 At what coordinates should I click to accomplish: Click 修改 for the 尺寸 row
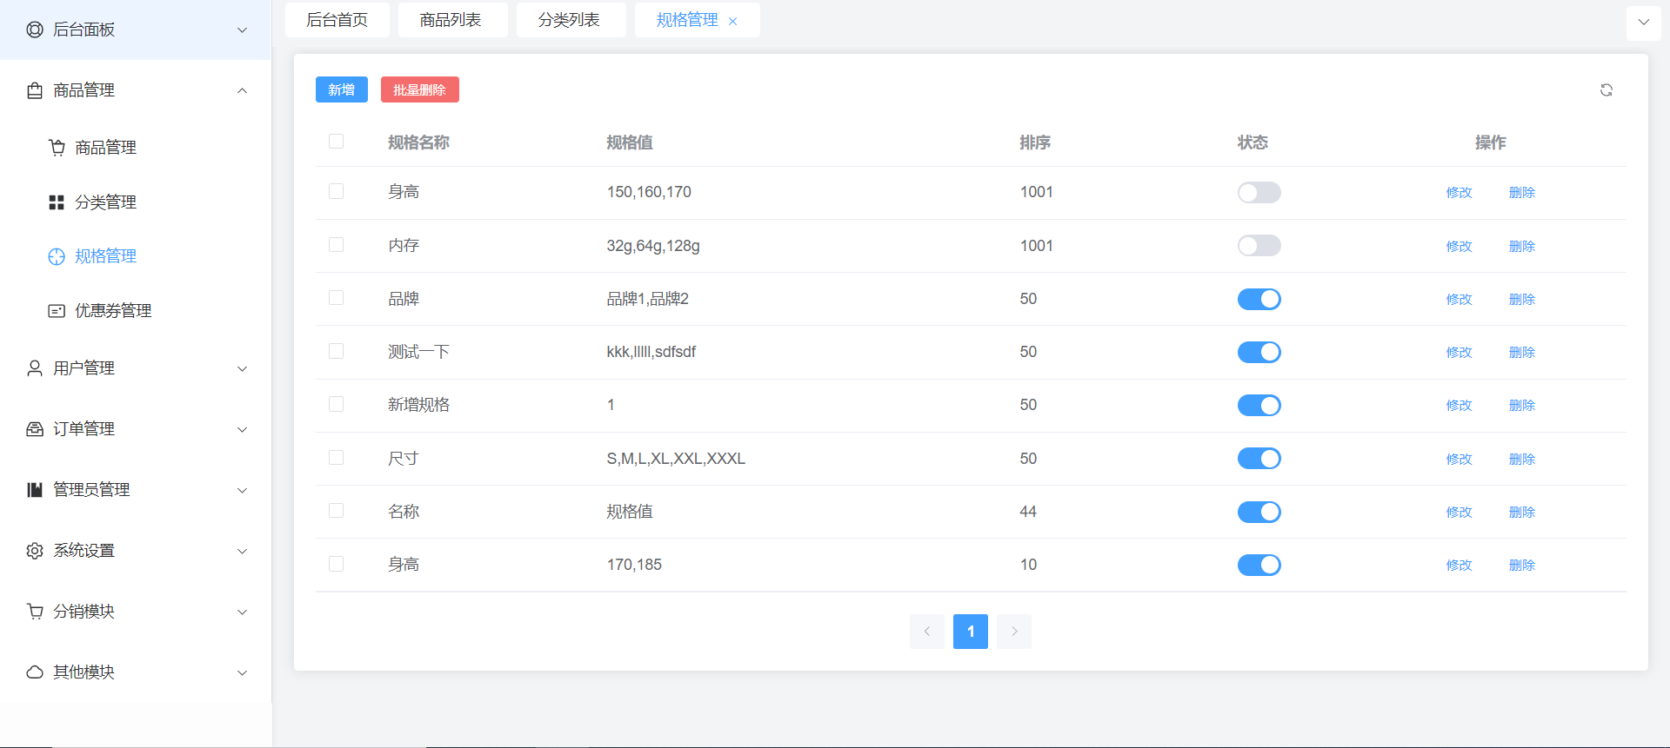(1460, 459)
